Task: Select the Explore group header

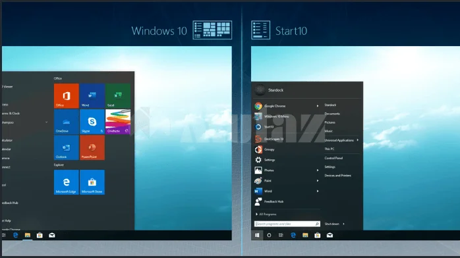Action: coord(59,165)
